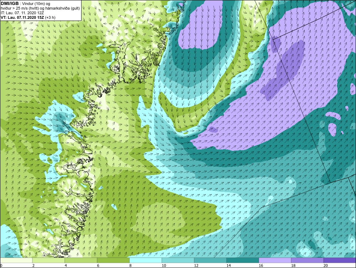This screenshot has height=268, width=356.
Task: Select the 4–6 m/s green legend swatch
Action: pos(81,260)
